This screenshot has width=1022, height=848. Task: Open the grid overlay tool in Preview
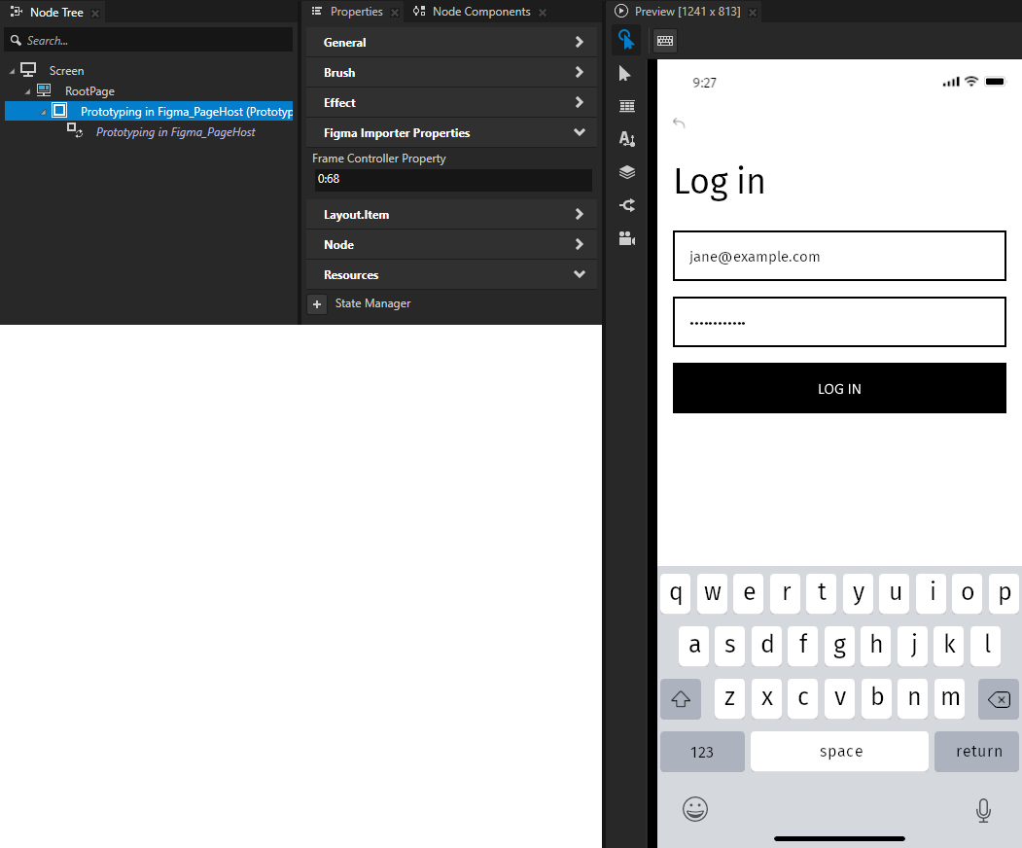pyautogui.click(x=626, y=106)
